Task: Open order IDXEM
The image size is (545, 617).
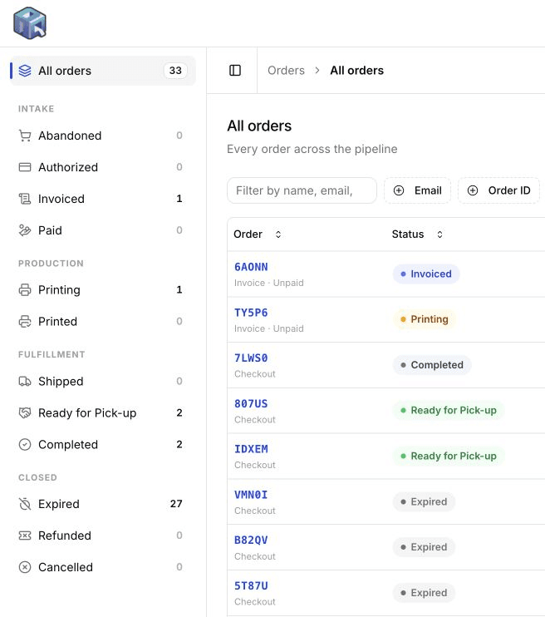Action: tap(251, 448)
